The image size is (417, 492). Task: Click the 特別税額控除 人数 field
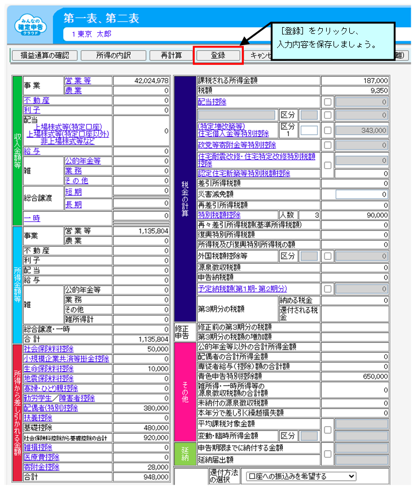[309, 215]
